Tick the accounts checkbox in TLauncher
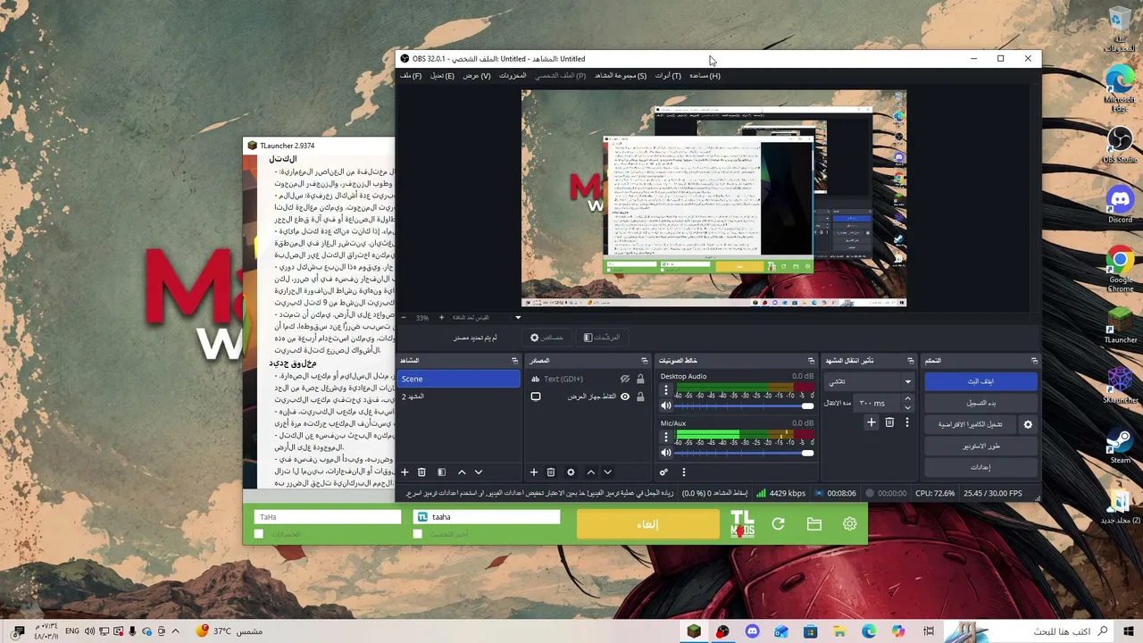 coord(259,534)
